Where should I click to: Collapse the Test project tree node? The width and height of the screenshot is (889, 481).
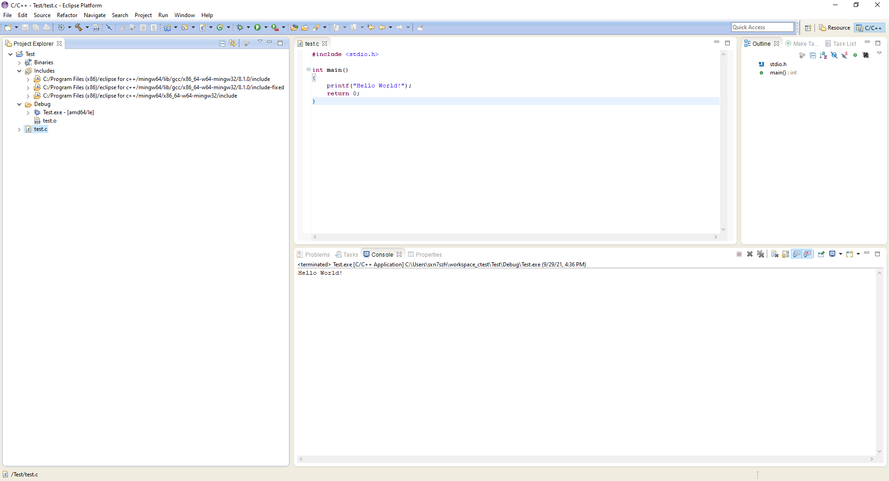11,54
